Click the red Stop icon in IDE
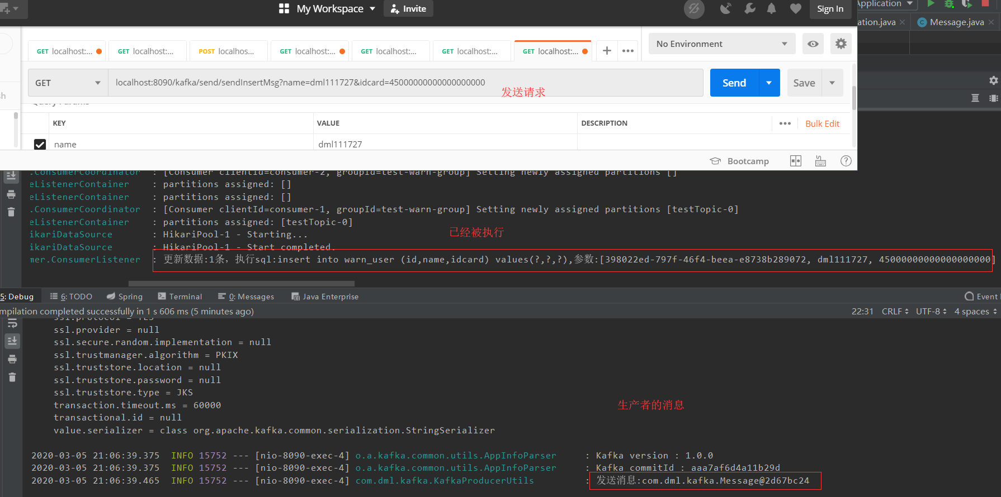The image size is (1001, 497). tap(985, 3)
